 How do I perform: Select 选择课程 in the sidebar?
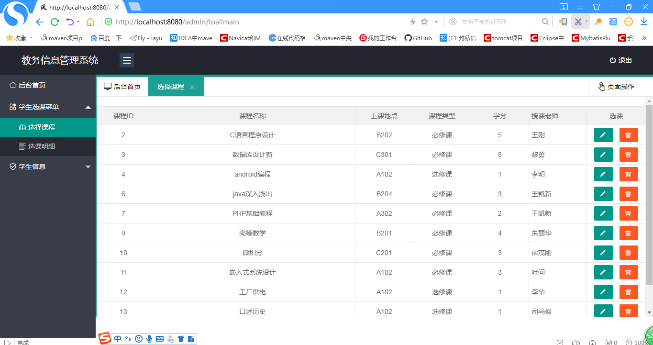coord(48,127)
